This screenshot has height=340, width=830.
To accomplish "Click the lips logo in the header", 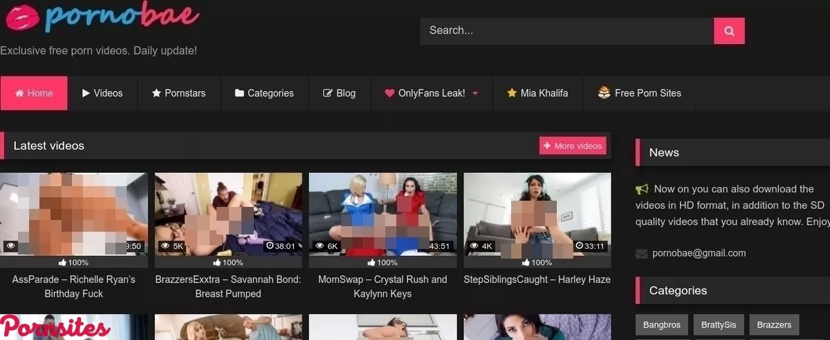I will [x=21, y=17].
